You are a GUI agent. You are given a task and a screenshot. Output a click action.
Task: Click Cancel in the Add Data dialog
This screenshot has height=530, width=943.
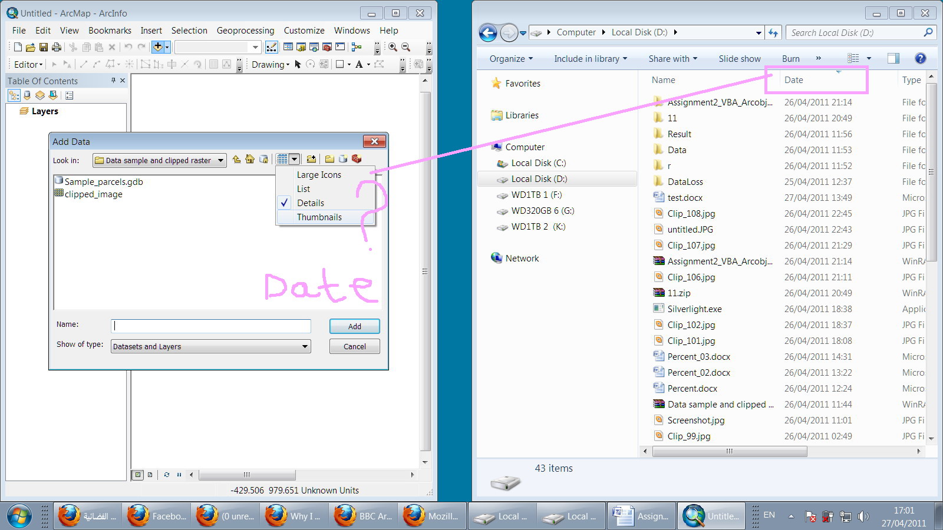(355, 346)
